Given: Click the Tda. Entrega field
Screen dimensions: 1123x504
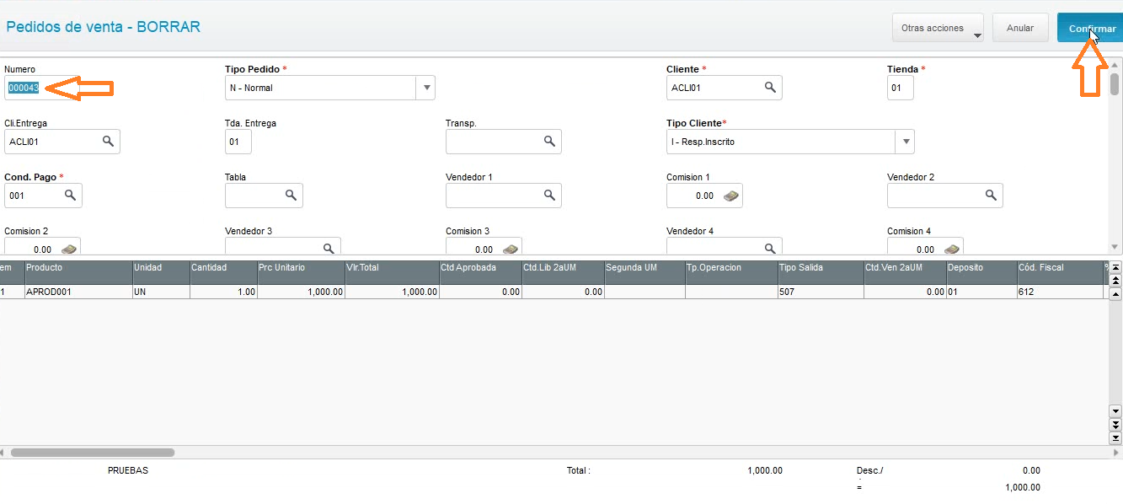Looking at the screenshot, I should [238, 142].
